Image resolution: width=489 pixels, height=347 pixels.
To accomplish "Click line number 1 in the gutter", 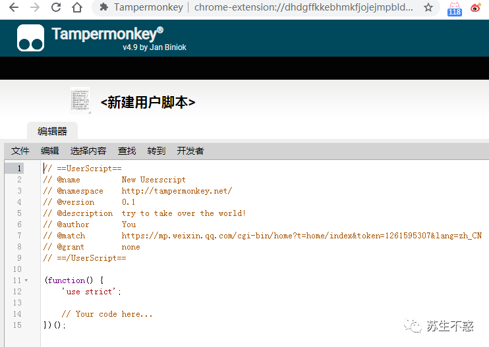I will pos(19,169).
